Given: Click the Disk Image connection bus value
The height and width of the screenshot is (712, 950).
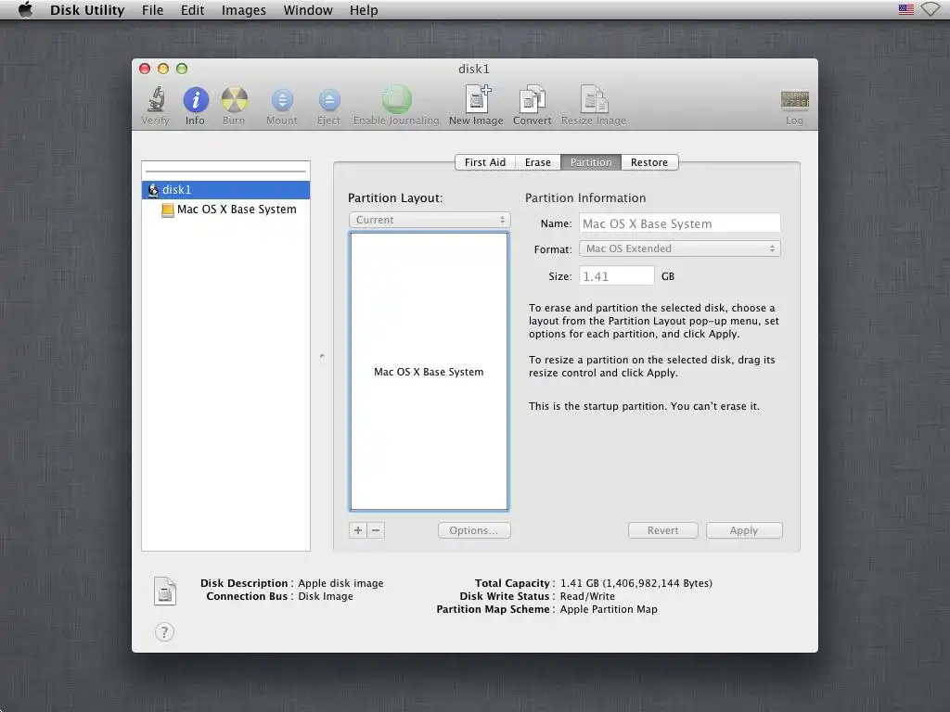Looking at the screenshot, I should click(x=326, y=596).
